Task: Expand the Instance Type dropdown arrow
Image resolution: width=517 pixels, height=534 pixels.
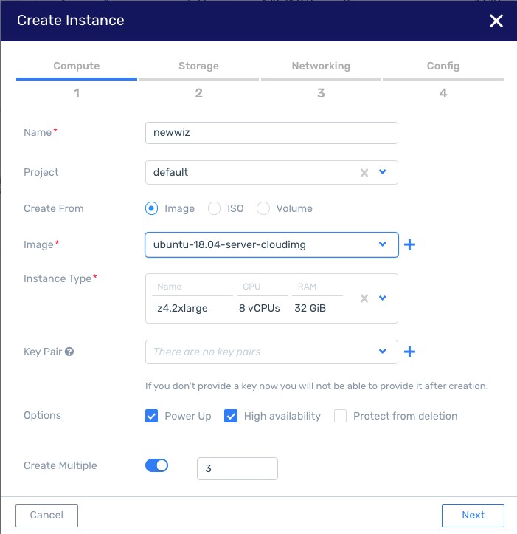Action: (382, 298)
